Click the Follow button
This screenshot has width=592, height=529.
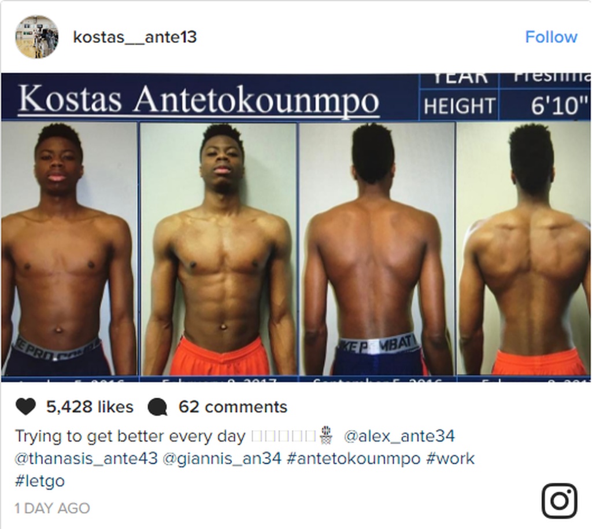tap(551, 37)
